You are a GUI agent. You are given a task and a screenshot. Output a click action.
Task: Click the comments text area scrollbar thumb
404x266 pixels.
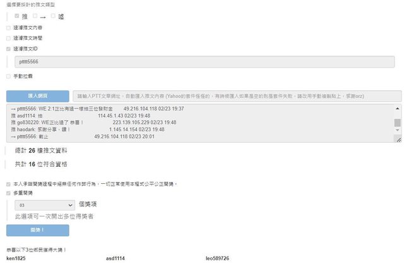point(397,123)
